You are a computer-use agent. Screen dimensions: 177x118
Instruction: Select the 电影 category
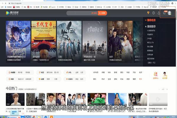[x=11, y=79]
